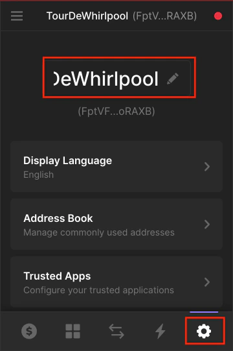Image resolution: width=233 pixels, height=351 pixels.
Task: Open the Address Book entry
Action: pos(116,224)
